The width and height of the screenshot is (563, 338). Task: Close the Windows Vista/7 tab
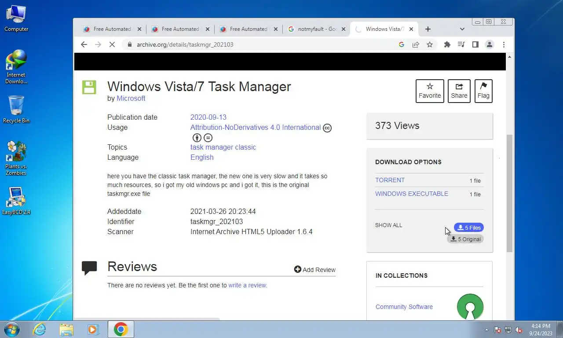[412, 29]
